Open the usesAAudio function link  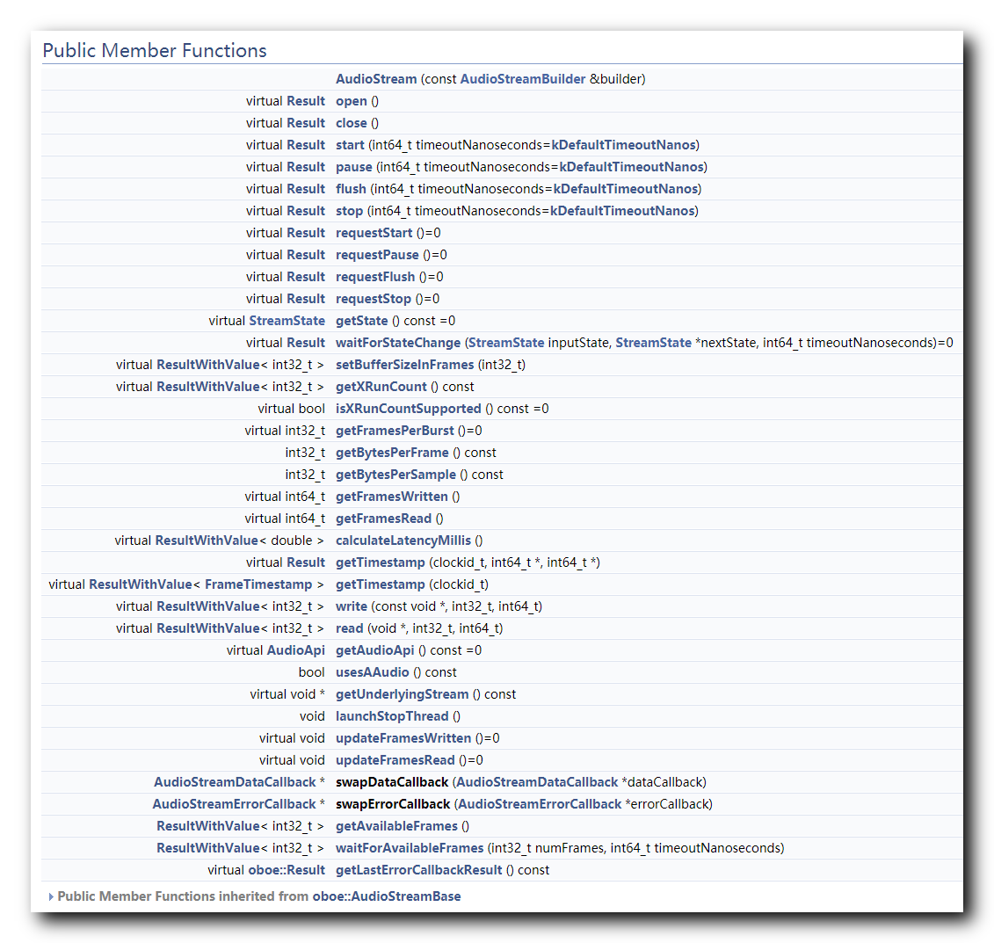point(372,672)
